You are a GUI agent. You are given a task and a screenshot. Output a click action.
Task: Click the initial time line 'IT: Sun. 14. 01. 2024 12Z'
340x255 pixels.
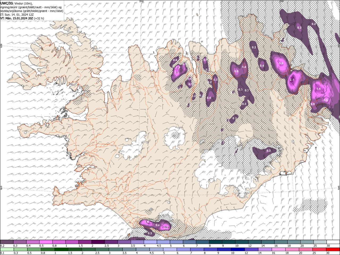click(x=16, y=15)
